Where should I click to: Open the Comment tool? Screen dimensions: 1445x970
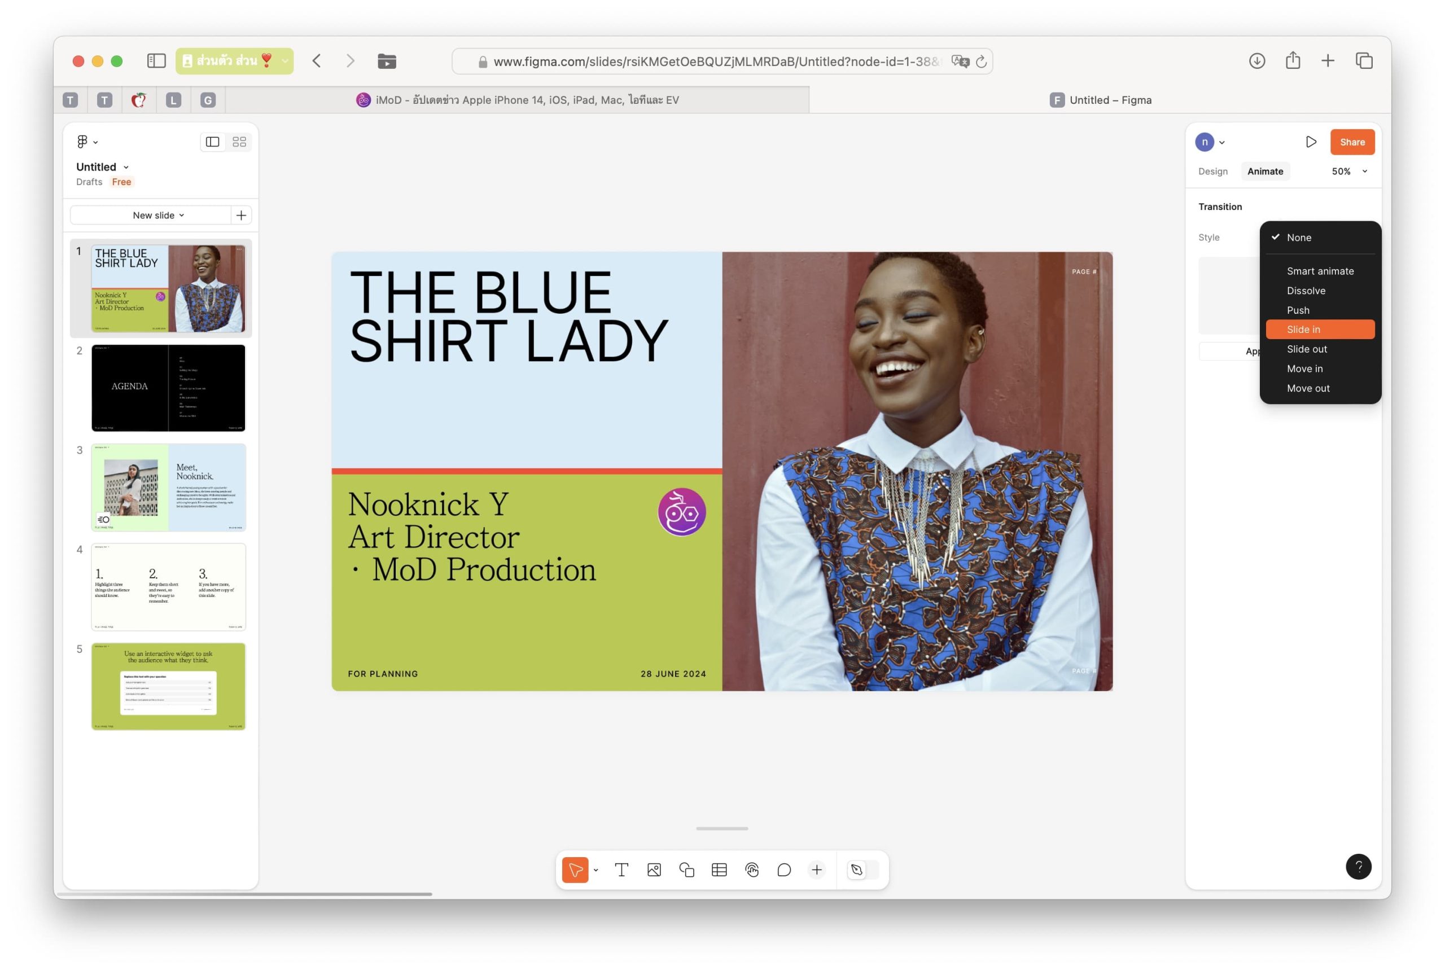pos(784,870)
